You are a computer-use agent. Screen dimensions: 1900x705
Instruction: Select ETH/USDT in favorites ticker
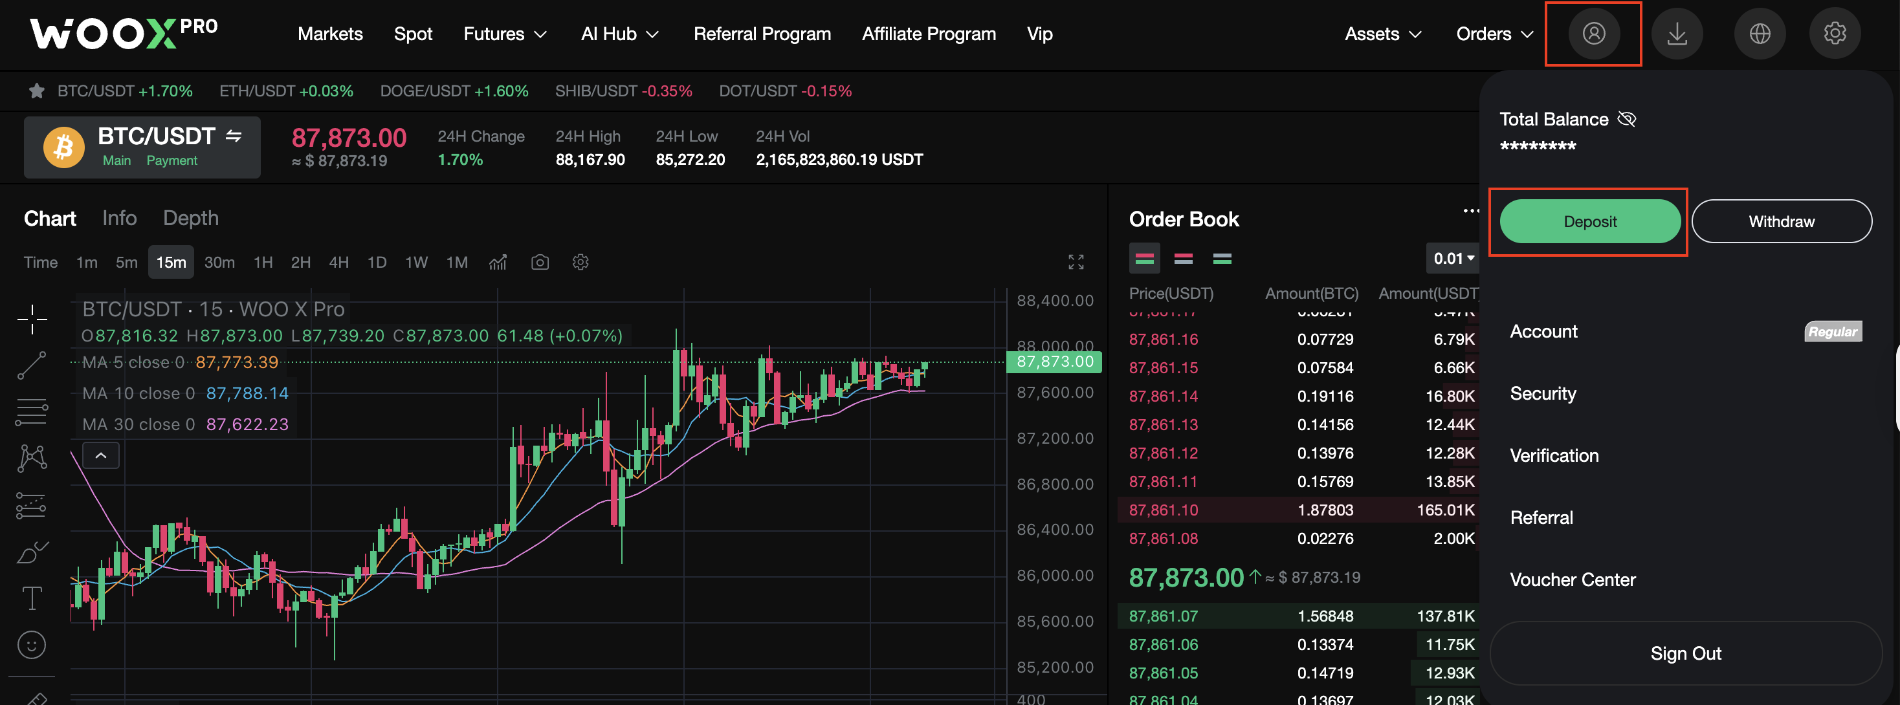[x=286, y=91]
